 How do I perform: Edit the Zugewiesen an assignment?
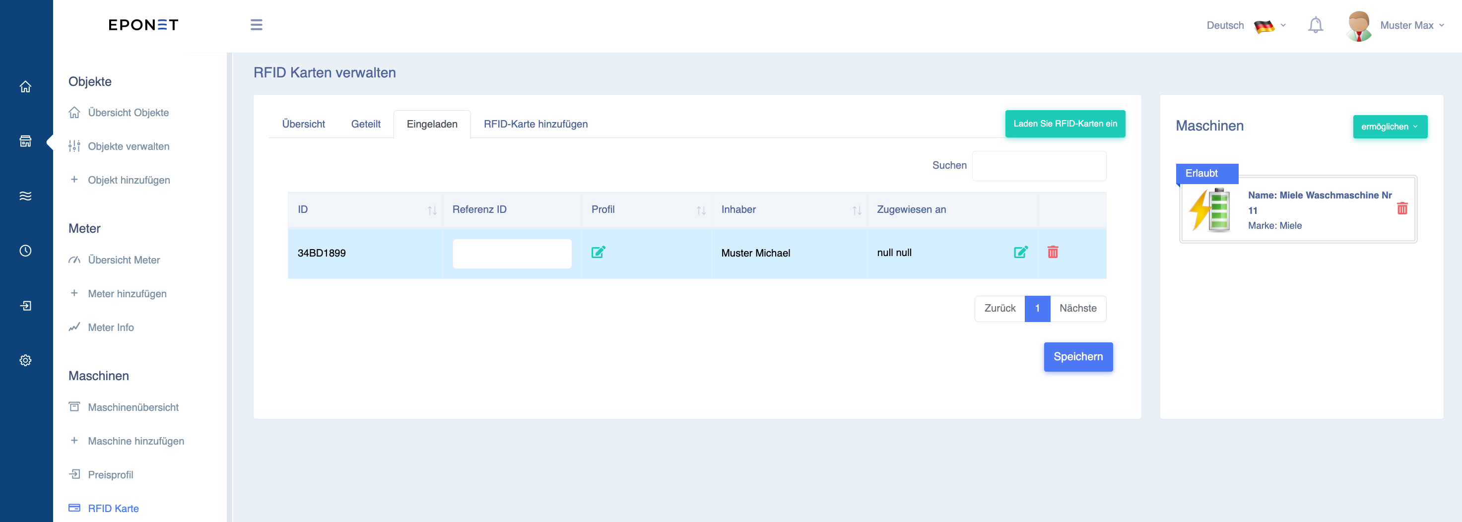tap(1020, 253)
